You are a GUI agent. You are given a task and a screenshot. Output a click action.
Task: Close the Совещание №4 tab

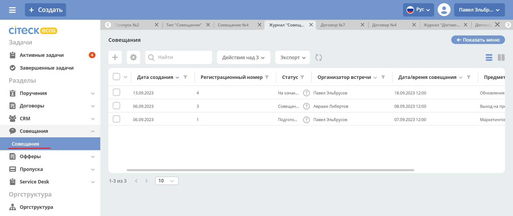pos(259,25)
